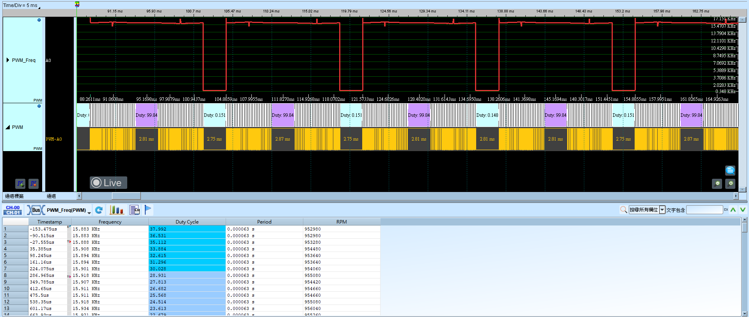Collapse the PWM channel group
The width and height of the screenshot is (749, 317).
pyautogui.click(x=8, y=127)
